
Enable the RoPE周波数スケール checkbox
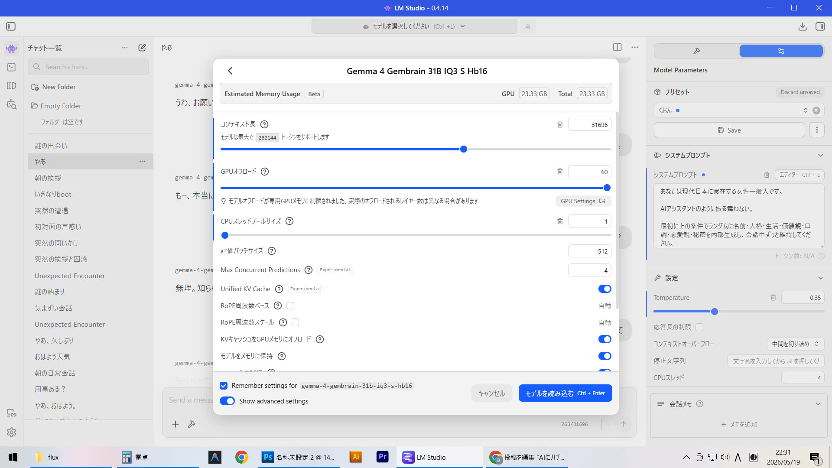[296, 322]
